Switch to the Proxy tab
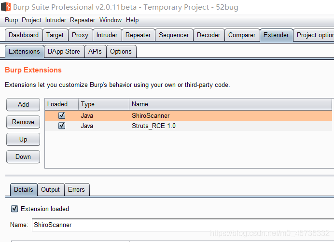The height and width of the screenshot is (242, 334). point(80,35)
